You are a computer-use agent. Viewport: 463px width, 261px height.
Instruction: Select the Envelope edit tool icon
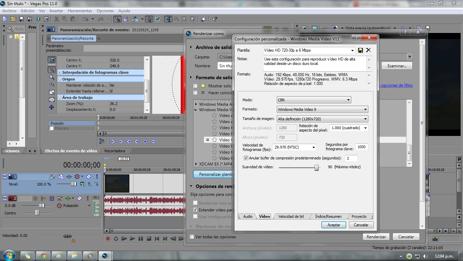click(176, 19)
